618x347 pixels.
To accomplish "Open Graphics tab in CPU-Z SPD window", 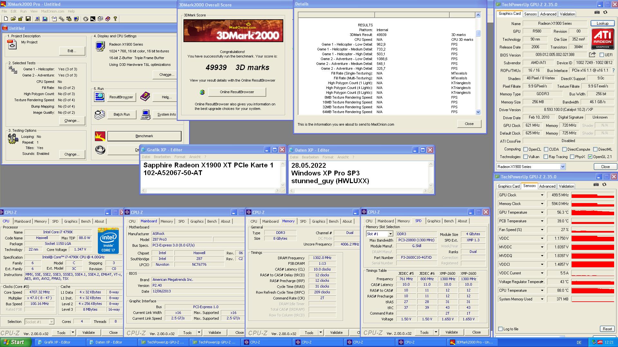I will pos(434,221).
